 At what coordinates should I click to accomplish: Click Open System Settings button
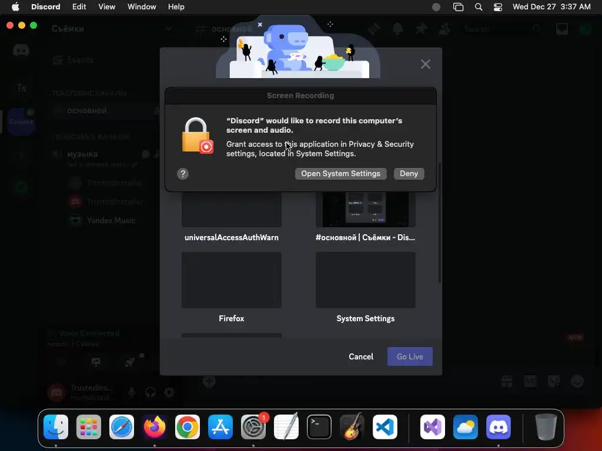(x=340, y=173)
